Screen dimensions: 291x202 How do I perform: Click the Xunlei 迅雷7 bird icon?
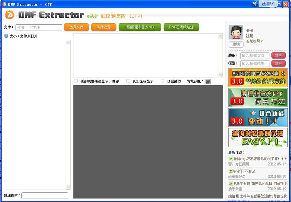pyautogui.click(x=255, y=4)
